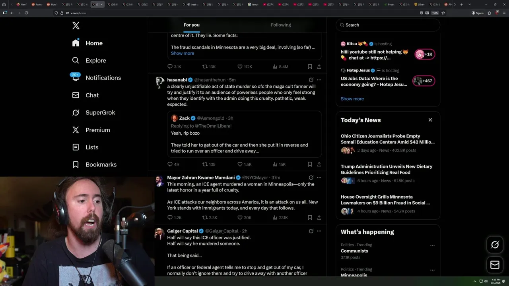Open Notifications in the sidebar

[97, 78]
